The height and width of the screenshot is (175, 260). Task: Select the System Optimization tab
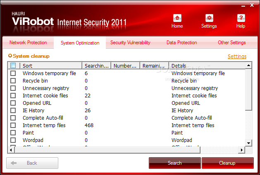[80, 43]
